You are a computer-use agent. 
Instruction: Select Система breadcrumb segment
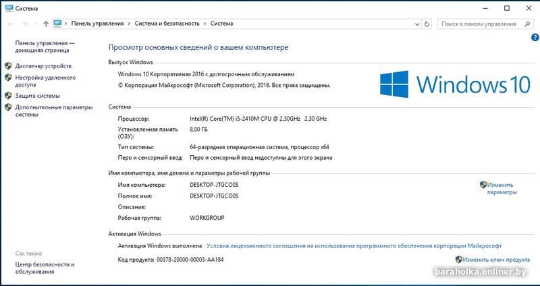(x=222, y=24)
